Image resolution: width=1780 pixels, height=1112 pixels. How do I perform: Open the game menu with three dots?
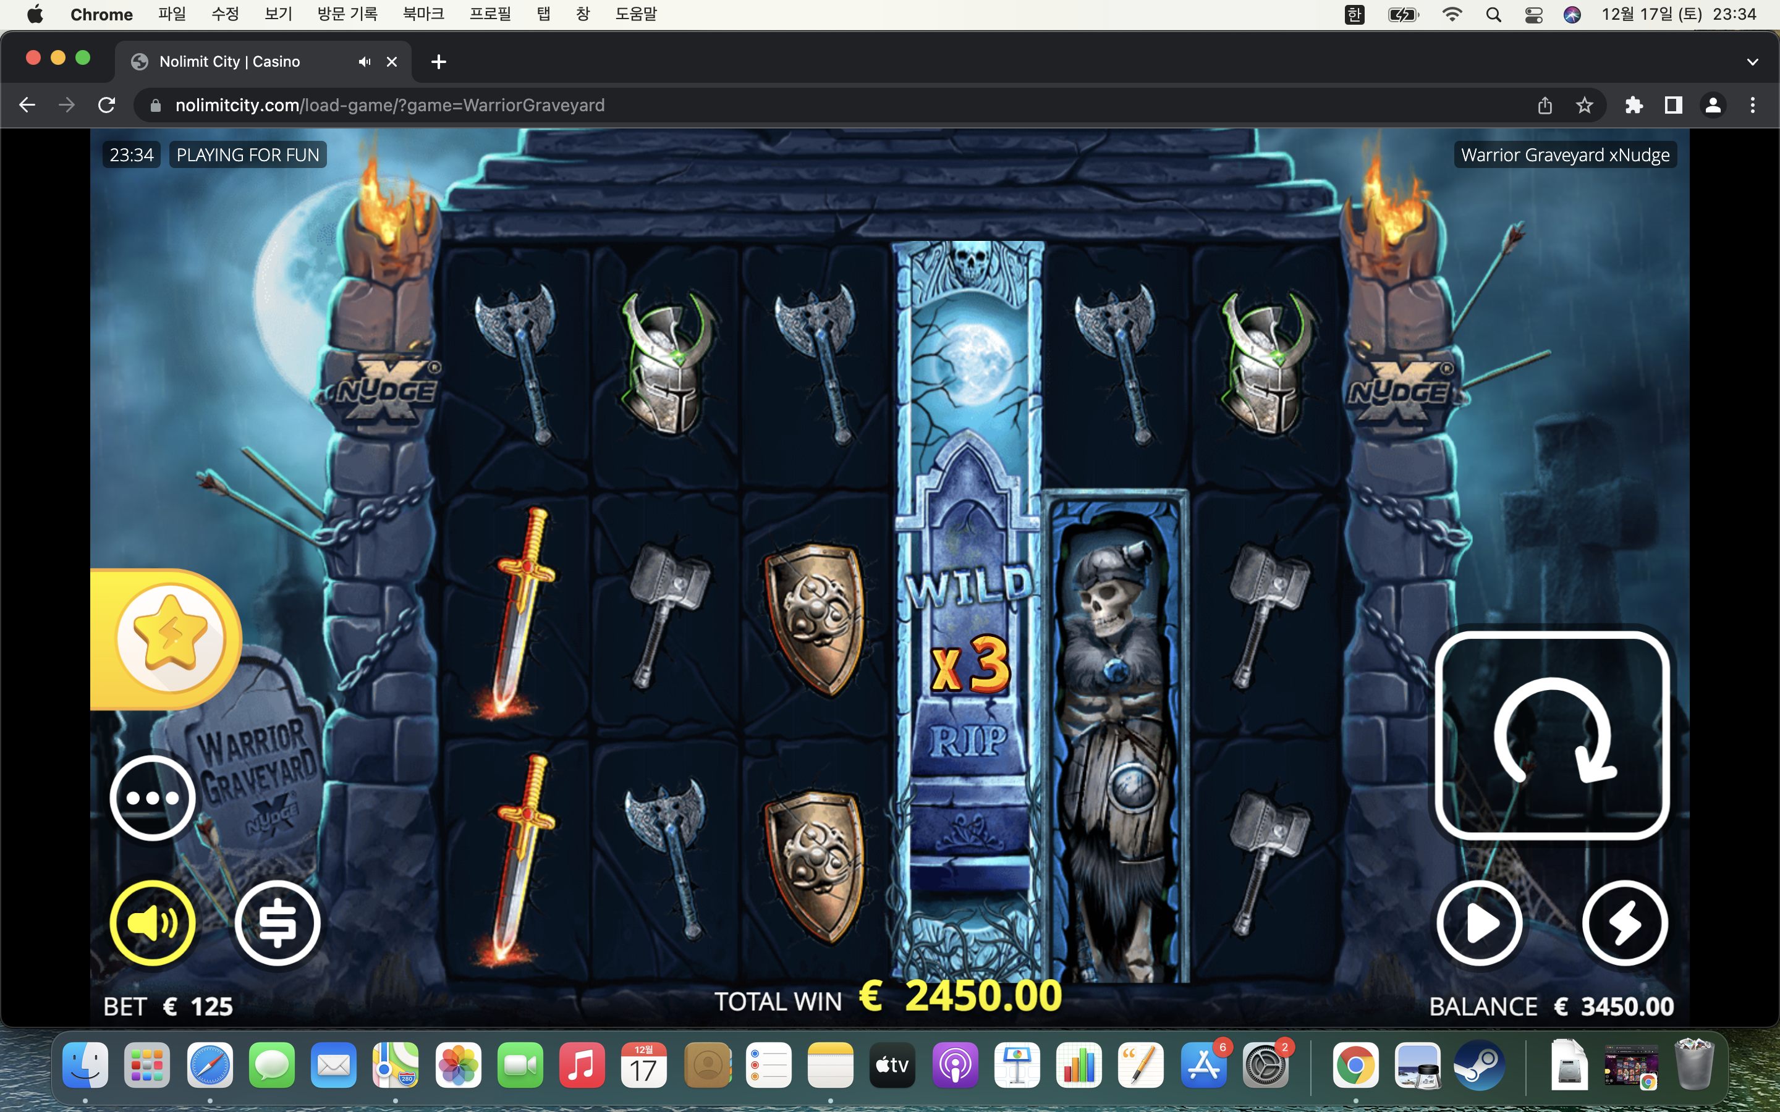pyautogui.click(x=152, y=798)
